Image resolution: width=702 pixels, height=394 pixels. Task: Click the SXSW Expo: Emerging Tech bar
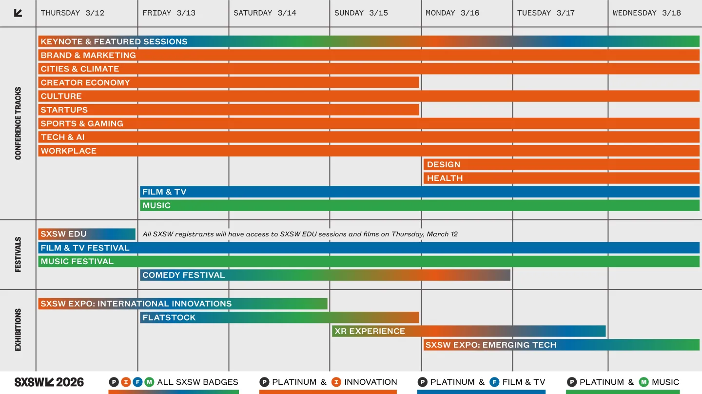click(561, 345)
